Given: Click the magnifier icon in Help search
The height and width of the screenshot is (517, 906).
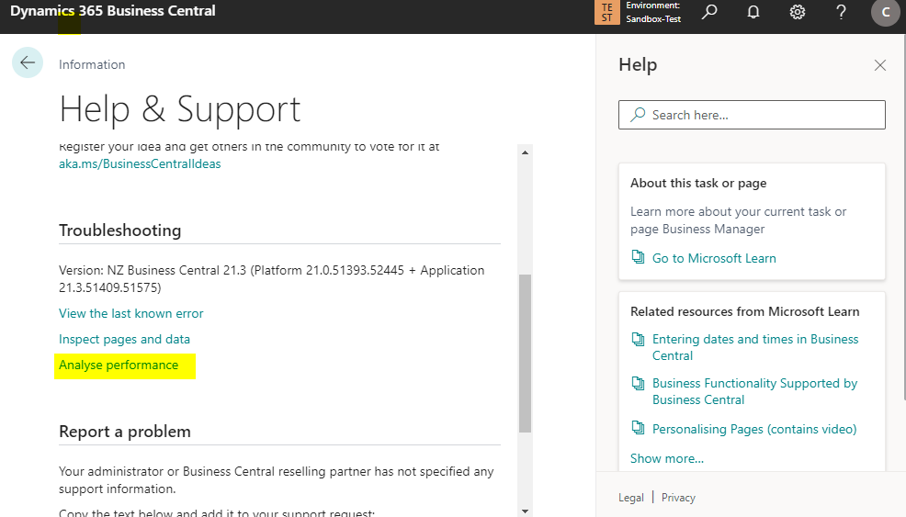Looking at the screenshot, I should click(x=638, y=115).
